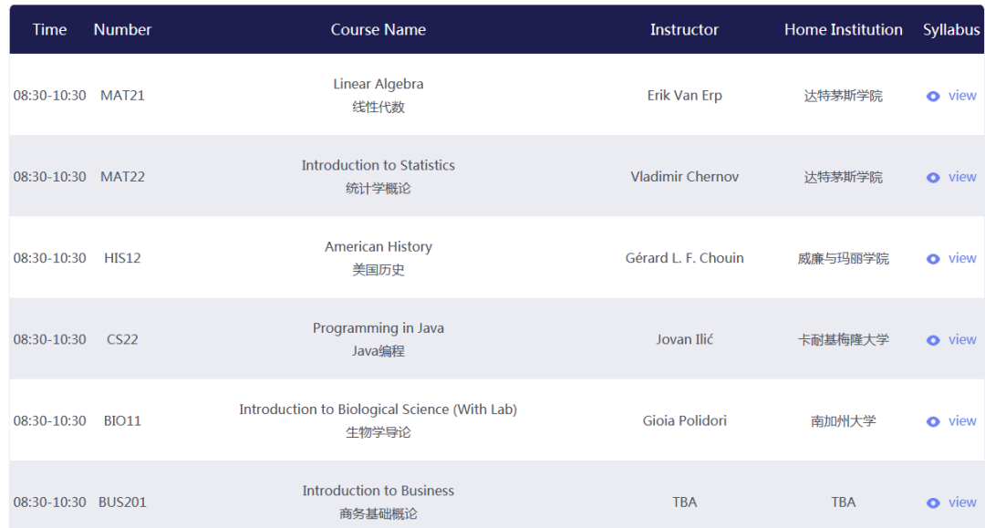This screenshot has height=528, width=985.
Task: Click the eye icon for Introduction to Statistics
Action: [933, 178]
